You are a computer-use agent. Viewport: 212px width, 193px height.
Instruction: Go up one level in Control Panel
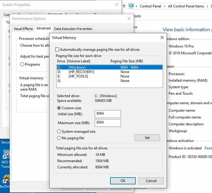[124, 6]
